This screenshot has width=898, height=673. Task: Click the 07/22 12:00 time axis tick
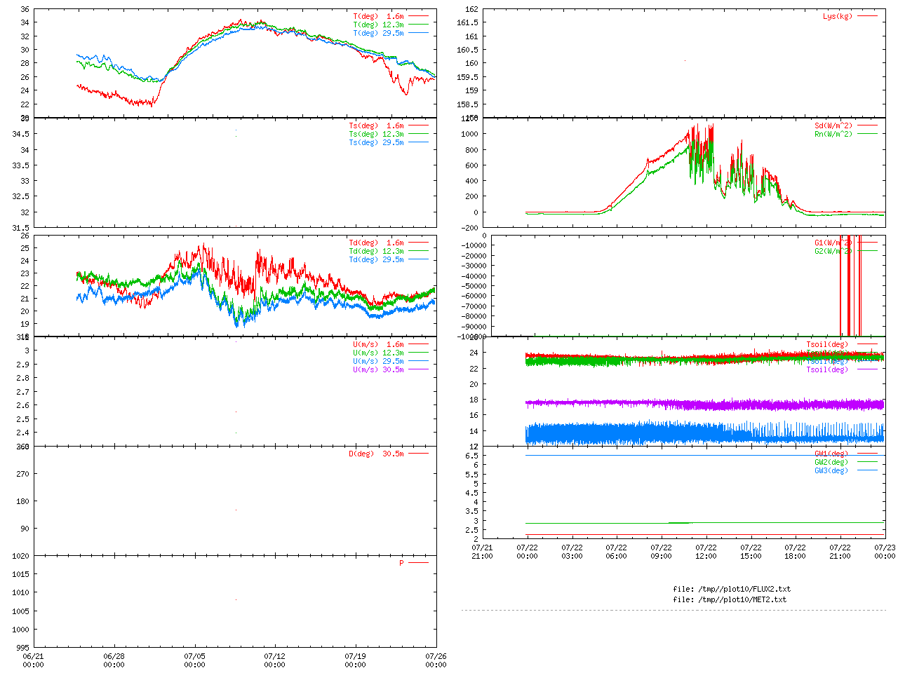706,552
